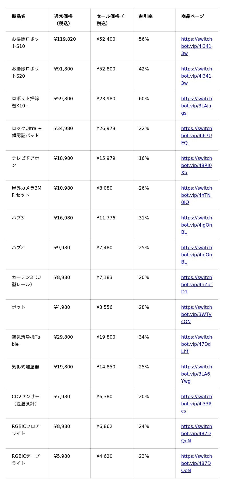Click the ¥119,820 regular price cell
Screen dimensions: 229x487
pyautogui.click(x=65, y=39)
